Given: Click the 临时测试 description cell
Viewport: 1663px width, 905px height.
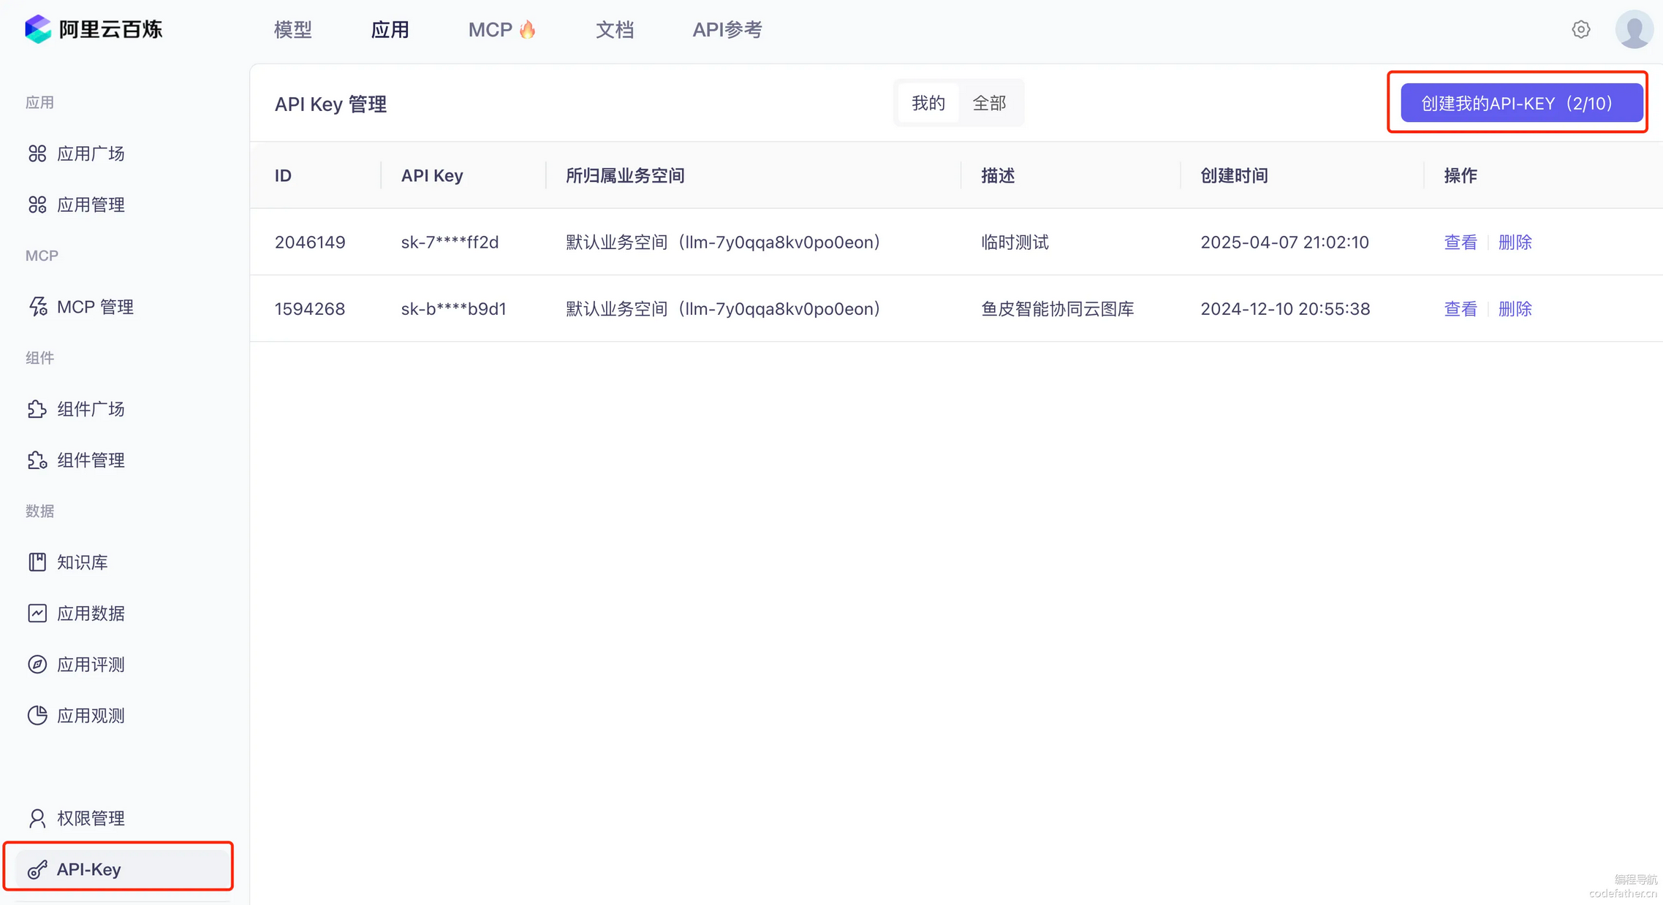Looking at the screenshot, I should pos(1015,243).
